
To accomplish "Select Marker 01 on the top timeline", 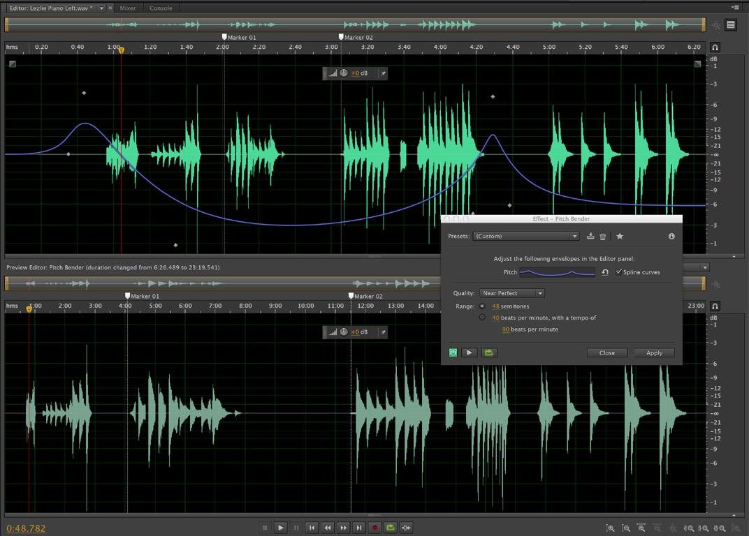I will tap(224, 37).
